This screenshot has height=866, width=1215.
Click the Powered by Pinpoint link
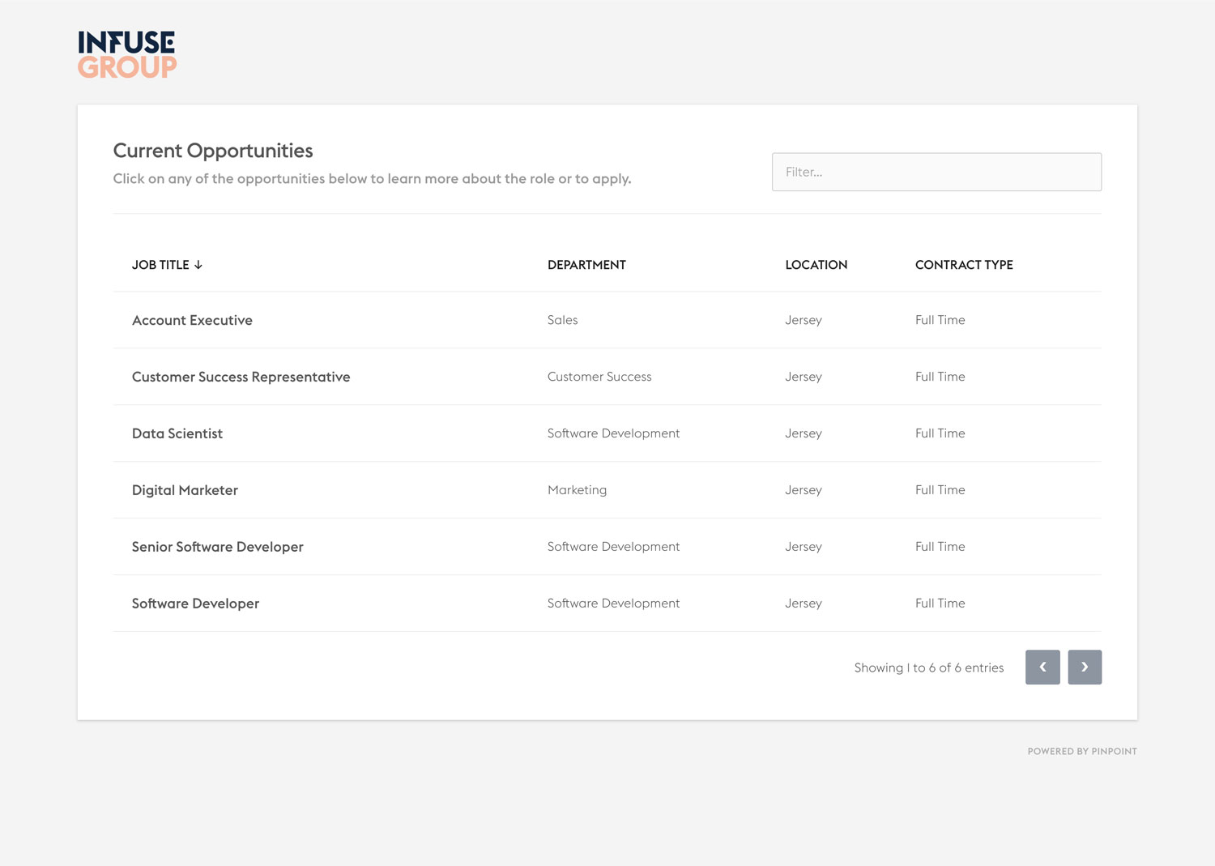[1081, 751]
